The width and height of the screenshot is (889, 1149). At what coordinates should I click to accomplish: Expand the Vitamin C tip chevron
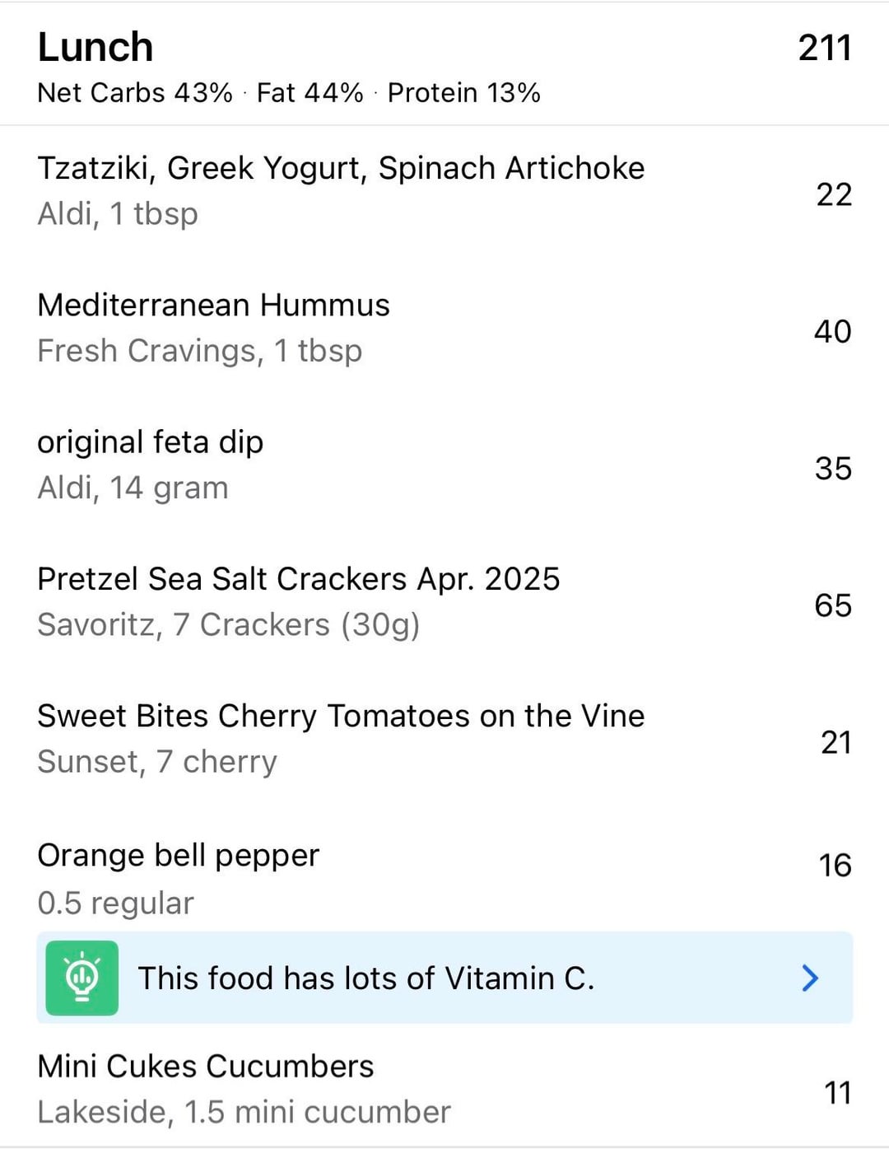810,978
